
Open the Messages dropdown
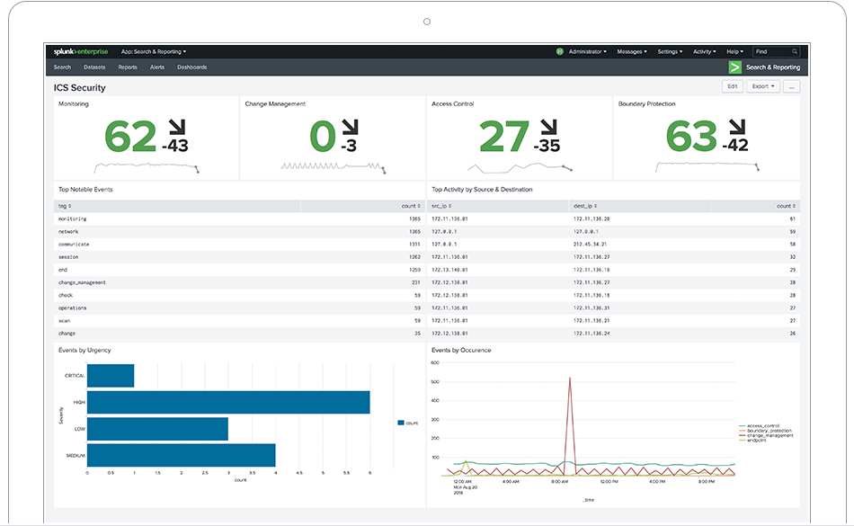point(632,52)
